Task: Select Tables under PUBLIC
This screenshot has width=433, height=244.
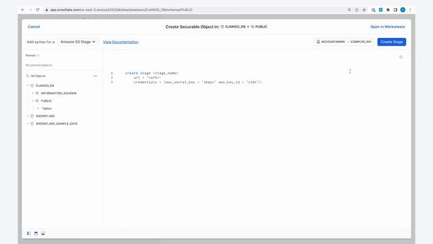Action: 47,108
